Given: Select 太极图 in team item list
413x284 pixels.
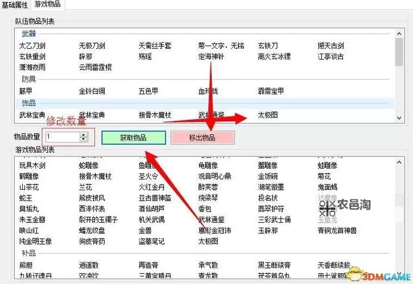Looking at the screenshot, I should click(x=268, y=115).
